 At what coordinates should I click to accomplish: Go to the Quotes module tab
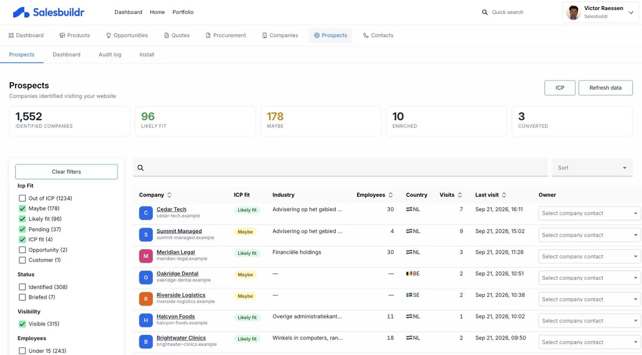pos(177,36)
